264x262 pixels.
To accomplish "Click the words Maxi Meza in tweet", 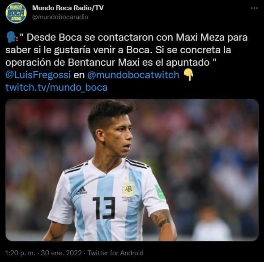I will (200, 38).
